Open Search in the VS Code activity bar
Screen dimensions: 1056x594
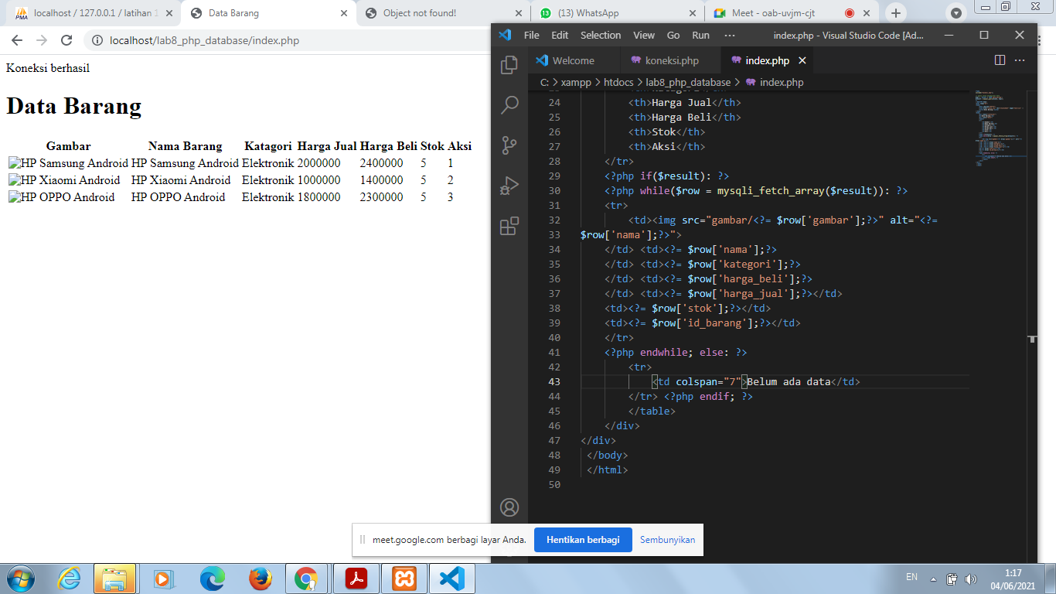click(509, 104)
